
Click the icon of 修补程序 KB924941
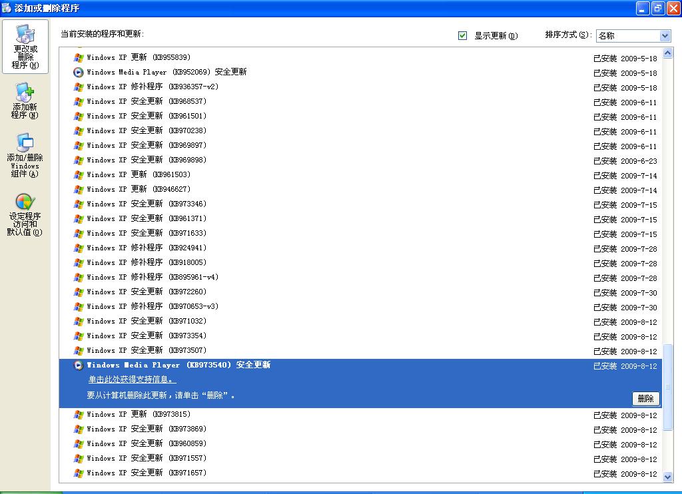79,248
